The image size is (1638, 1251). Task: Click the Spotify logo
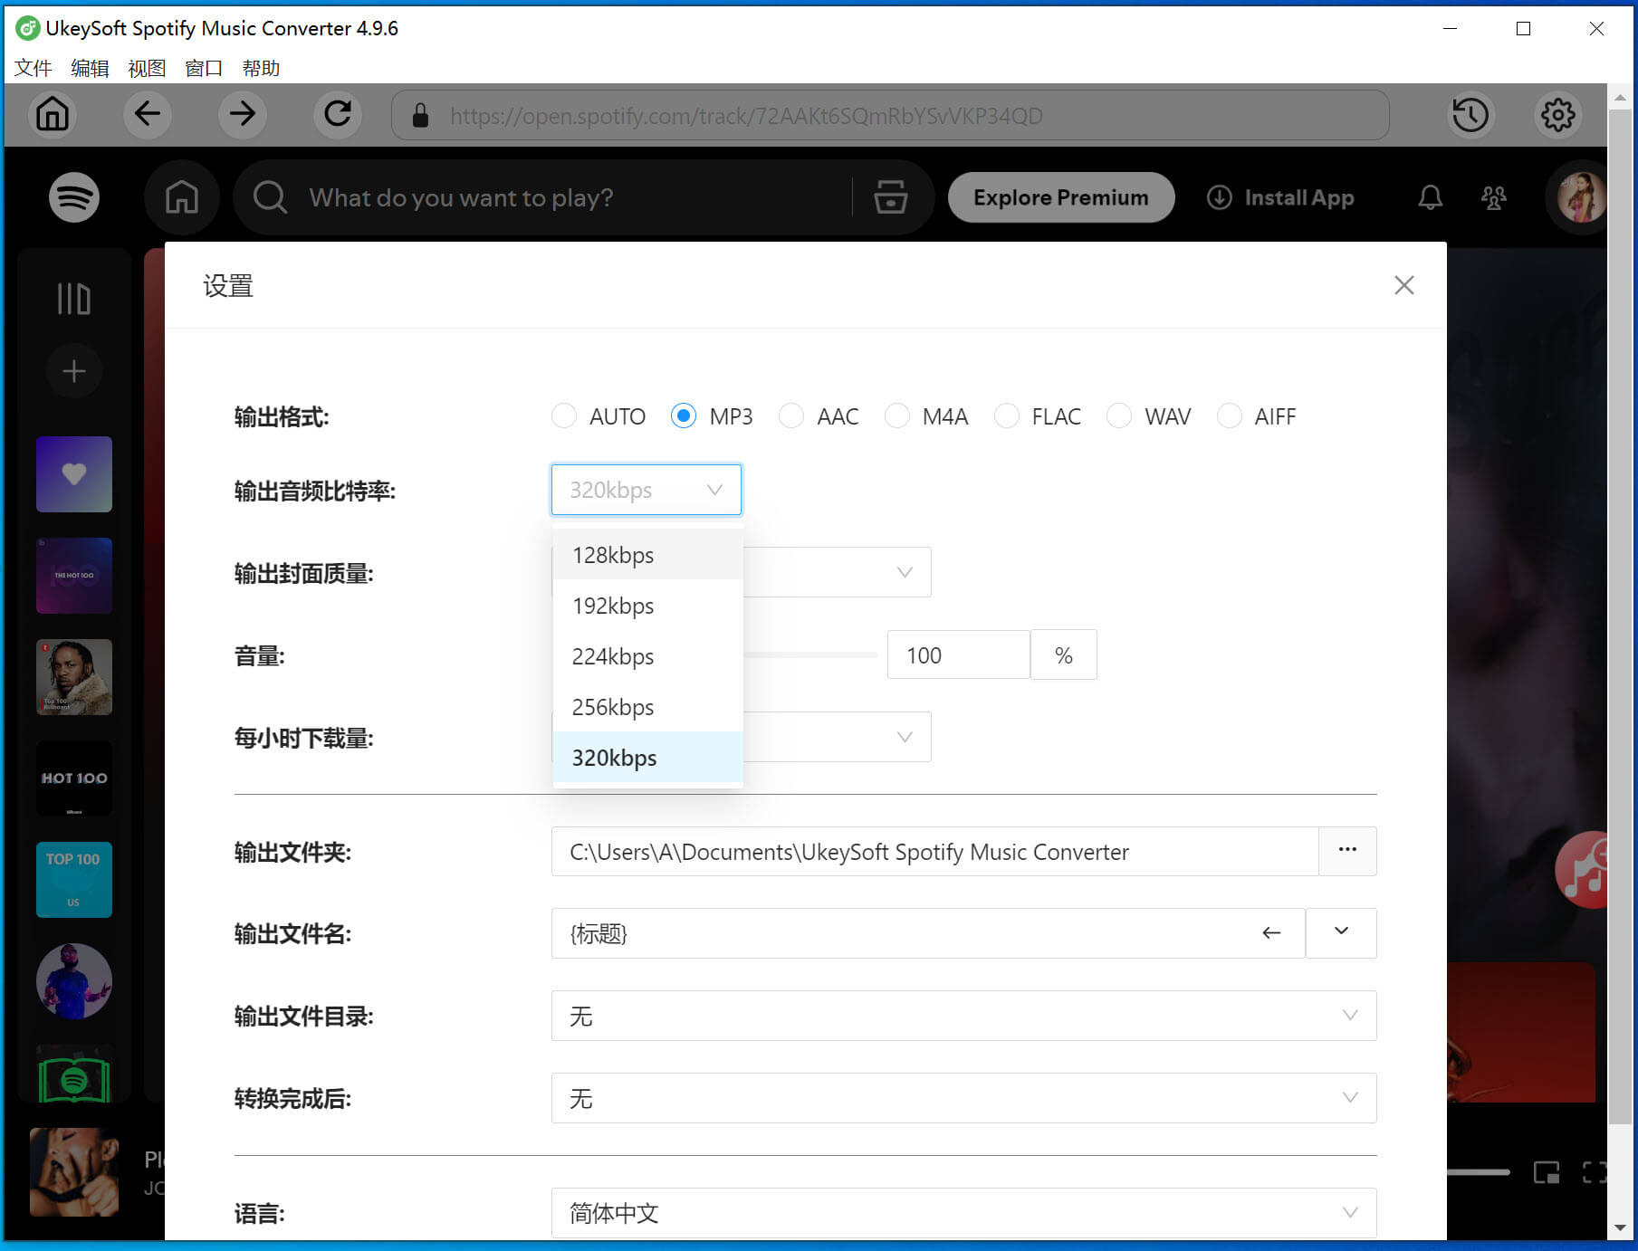[74, 197]
